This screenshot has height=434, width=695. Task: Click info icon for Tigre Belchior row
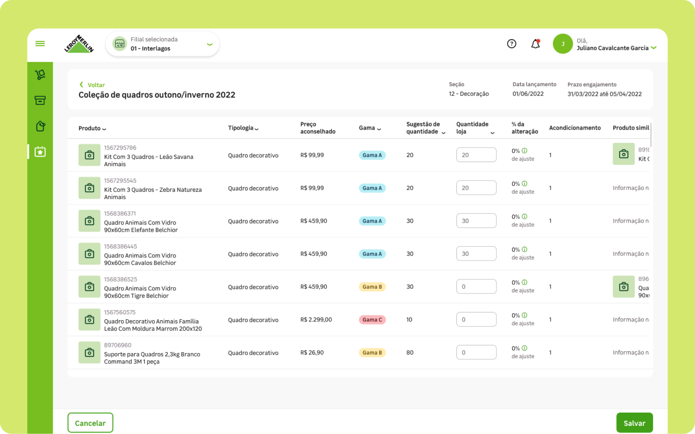525,282
